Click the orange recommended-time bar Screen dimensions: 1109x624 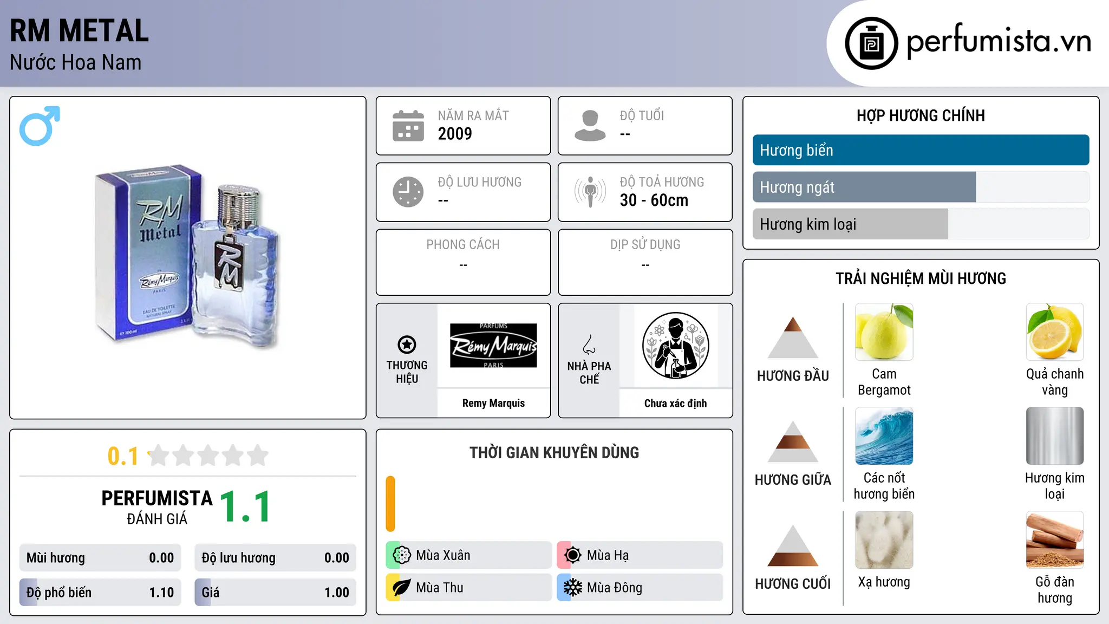[390, 504]
